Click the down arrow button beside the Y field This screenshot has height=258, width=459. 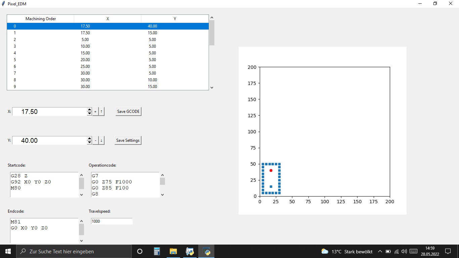(101, 140)
